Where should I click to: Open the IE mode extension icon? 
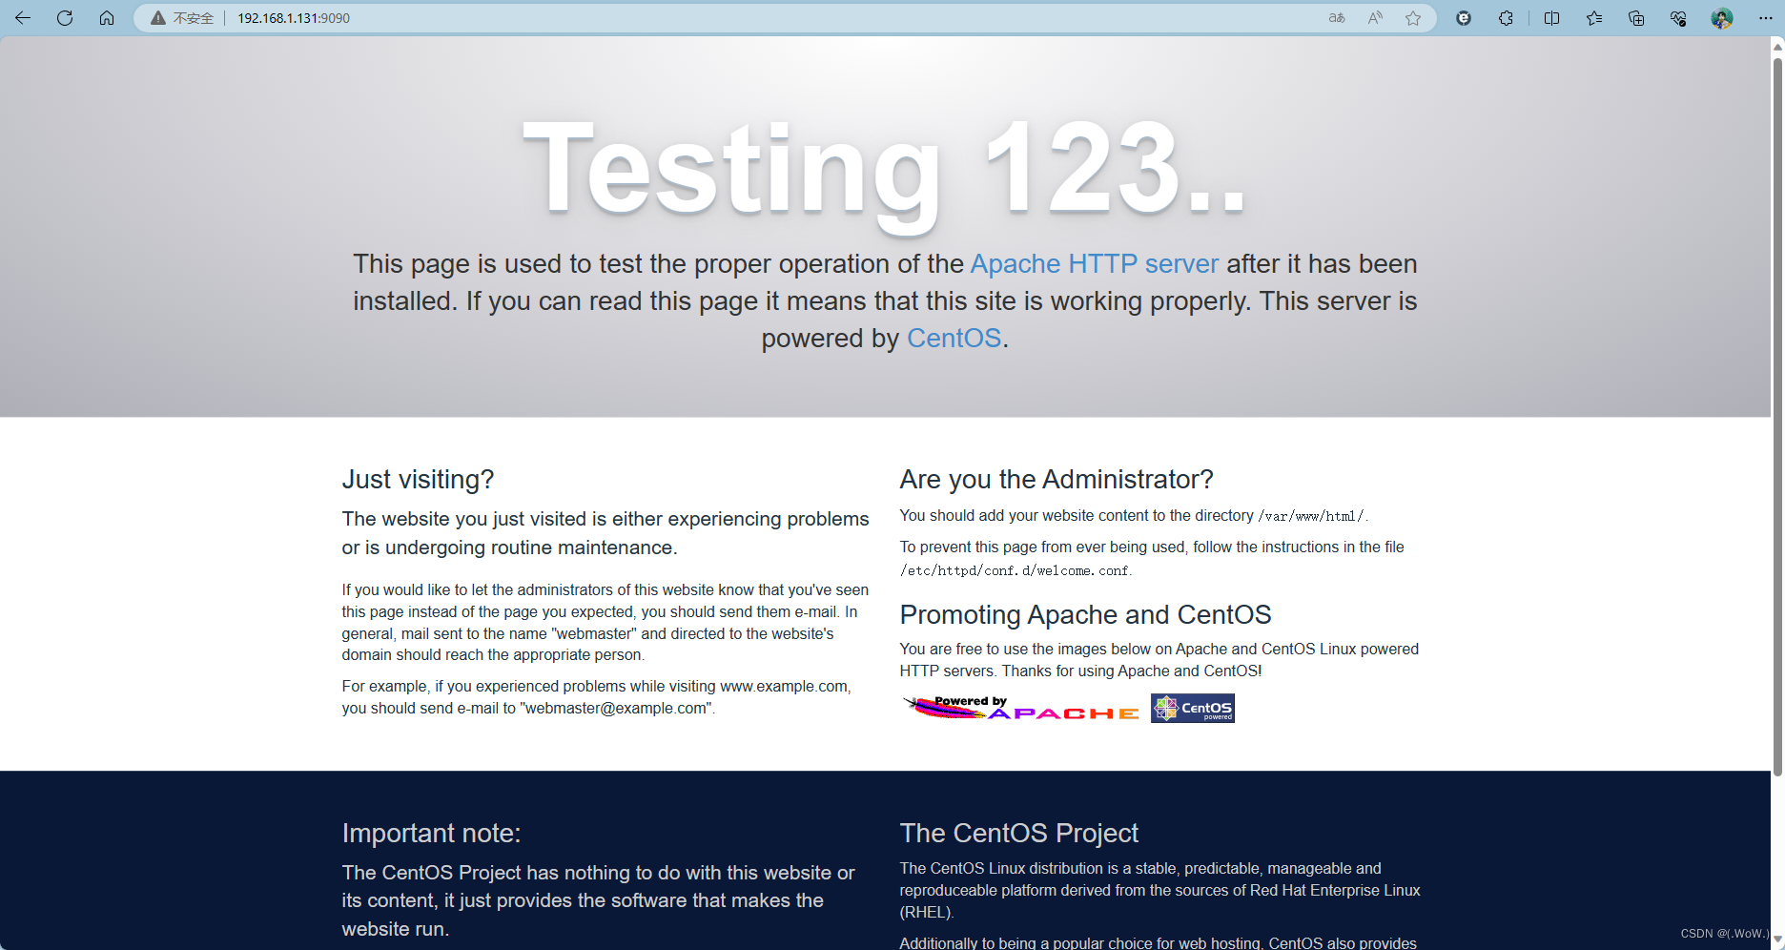tap(1464, 18)
